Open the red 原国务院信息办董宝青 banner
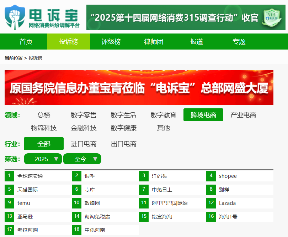Image resolution: width=288 pixels, height=237 pixels. 139,88
